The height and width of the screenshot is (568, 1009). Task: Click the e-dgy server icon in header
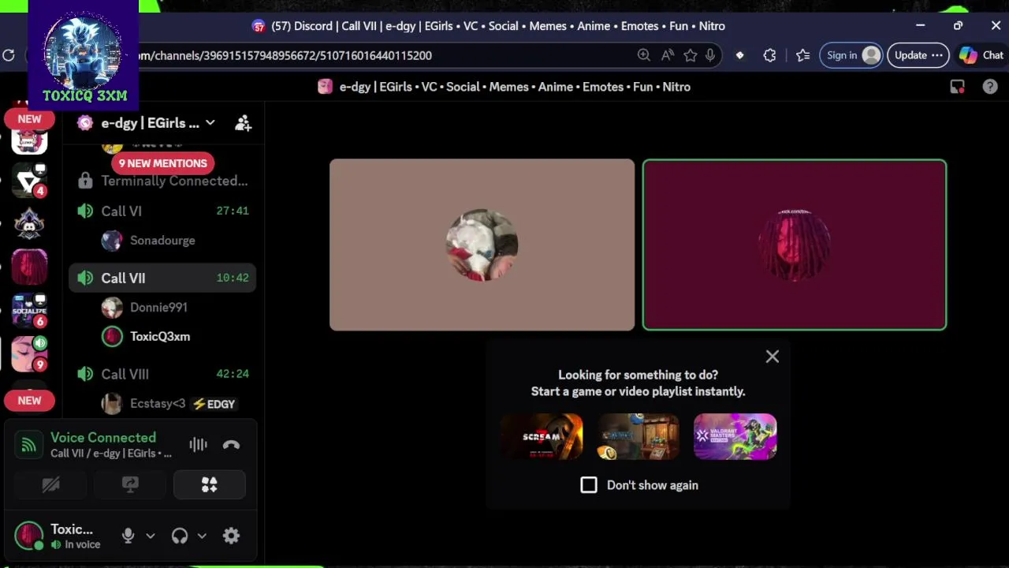(325, 87)
